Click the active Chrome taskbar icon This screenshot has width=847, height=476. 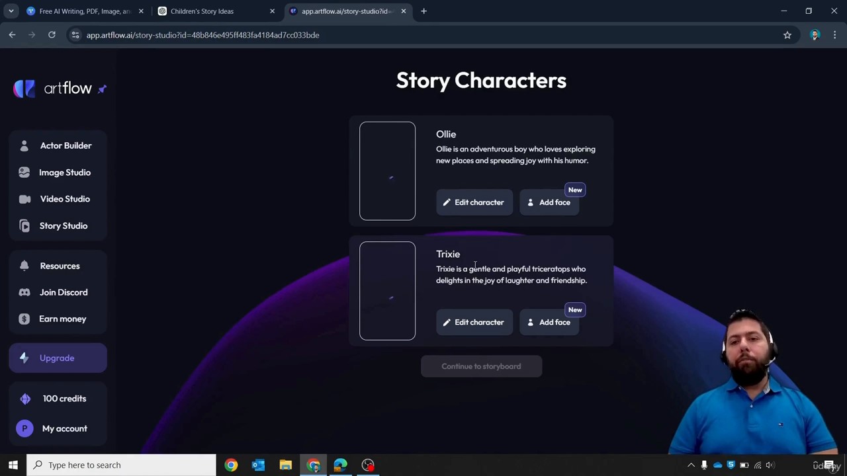click(314, 465)
